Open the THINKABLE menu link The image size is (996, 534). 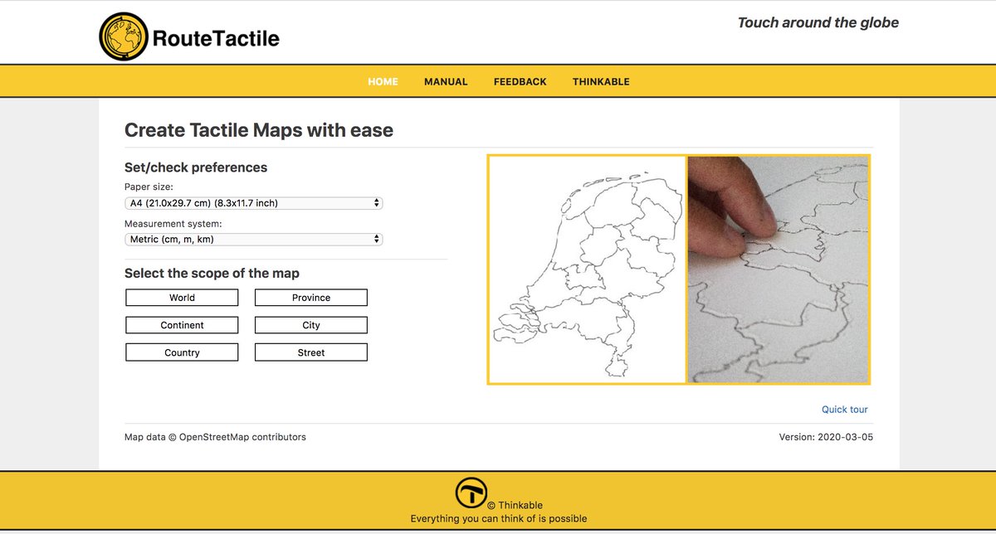pos(601,81)
